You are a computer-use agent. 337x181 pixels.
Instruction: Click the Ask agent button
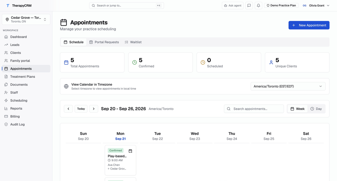coord(233,6)
